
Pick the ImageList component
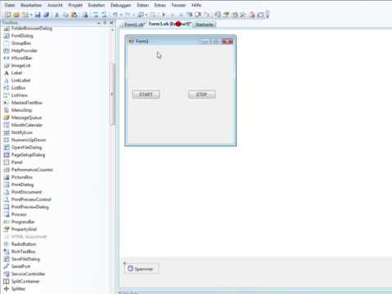point(21,65)
